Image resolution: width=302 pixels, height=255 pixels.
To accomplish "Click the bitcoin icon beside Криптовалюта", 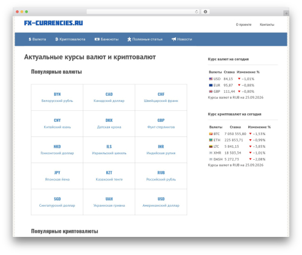I will (57, 39).
